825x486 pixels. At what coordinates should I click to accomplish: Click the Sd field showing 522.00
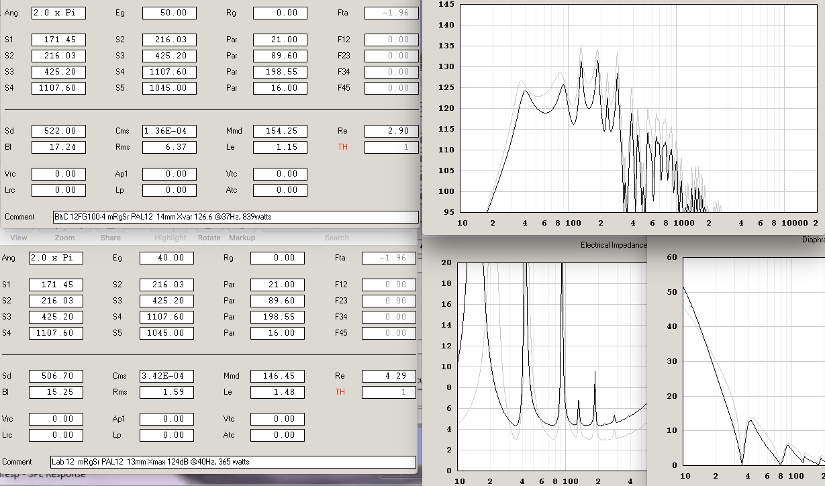pyautogui.click(x=58, y=131)
